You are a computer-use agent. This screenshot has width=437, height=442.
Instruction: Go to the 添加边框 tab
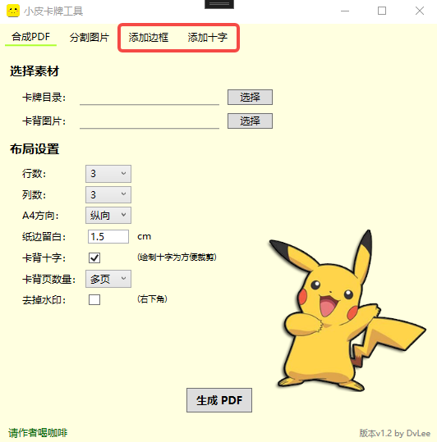pos(149,37)
